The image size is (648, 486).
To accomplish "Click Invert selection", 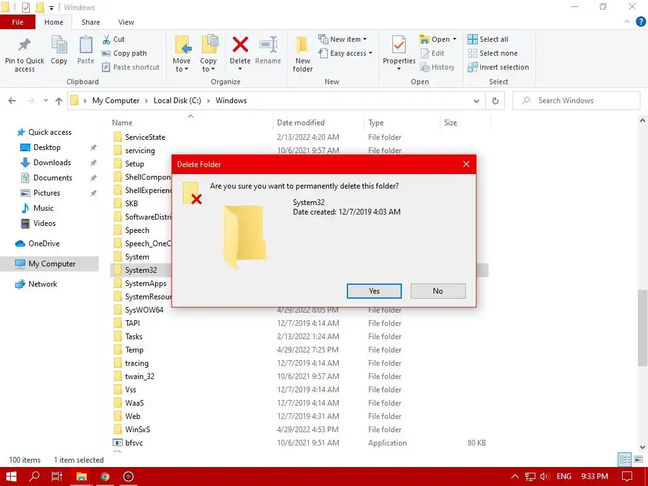I will [x=499, y=67].
